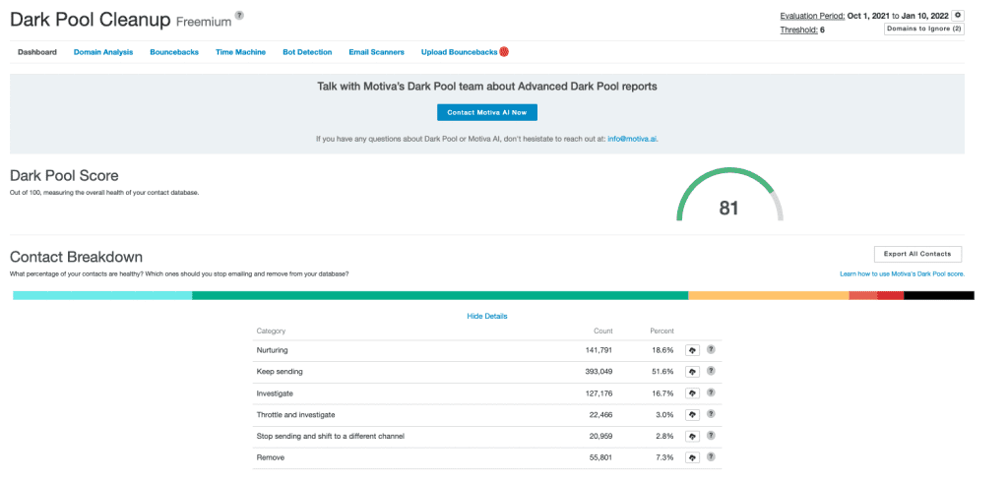Go to the Time Machine tab
1008x482 pixels.
click(x=240, y=52)
